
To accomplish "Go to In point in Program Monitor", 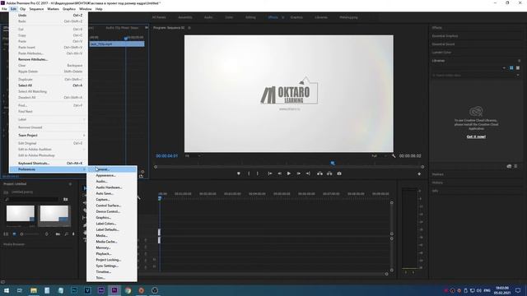I will [x=270, y=173].
